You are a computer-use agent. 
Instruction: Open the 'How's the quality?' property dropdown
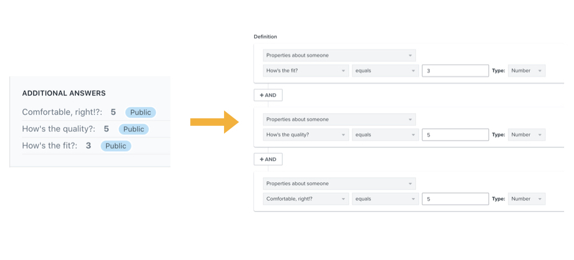coord(306,135)
